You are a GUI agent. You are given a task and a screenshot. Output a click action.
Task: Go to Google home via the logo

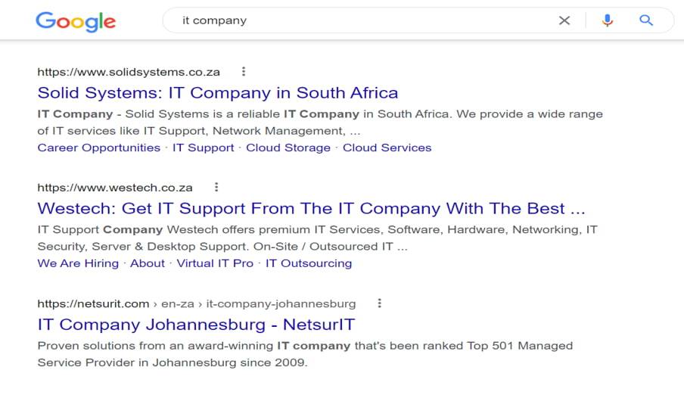point(76,21)
